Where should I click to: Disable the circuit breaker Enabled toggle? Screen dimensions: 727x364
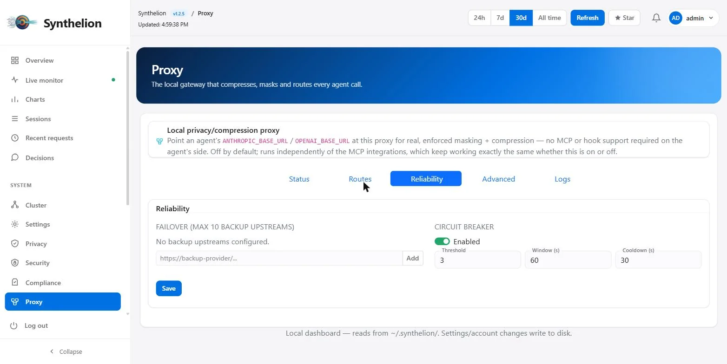click(442, 241)
